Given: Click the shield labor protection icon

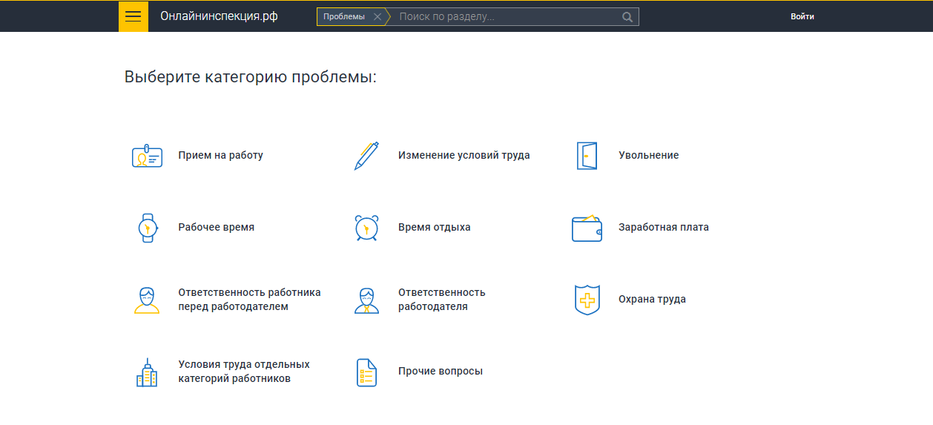Looking at the screenshot, I should pos(587,300).
